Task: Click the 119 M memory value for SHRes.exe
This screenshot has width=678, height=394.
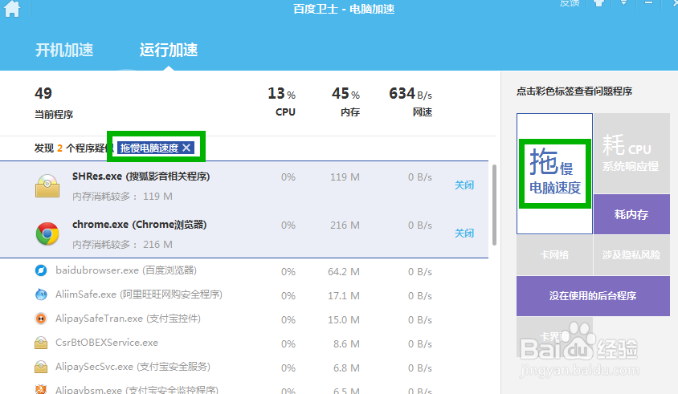Action: (345, 177)
